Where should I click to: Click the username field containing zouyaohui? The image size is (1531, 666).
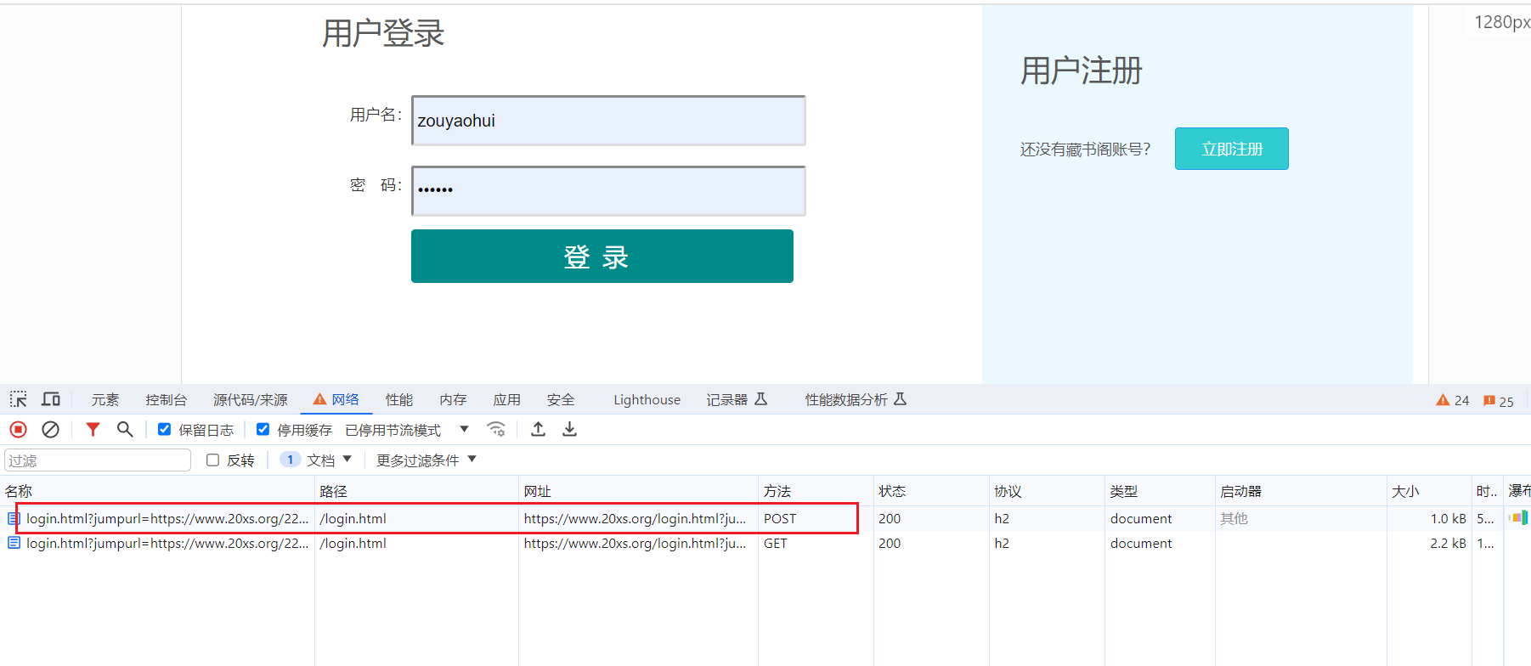click(x=608, y=121)
